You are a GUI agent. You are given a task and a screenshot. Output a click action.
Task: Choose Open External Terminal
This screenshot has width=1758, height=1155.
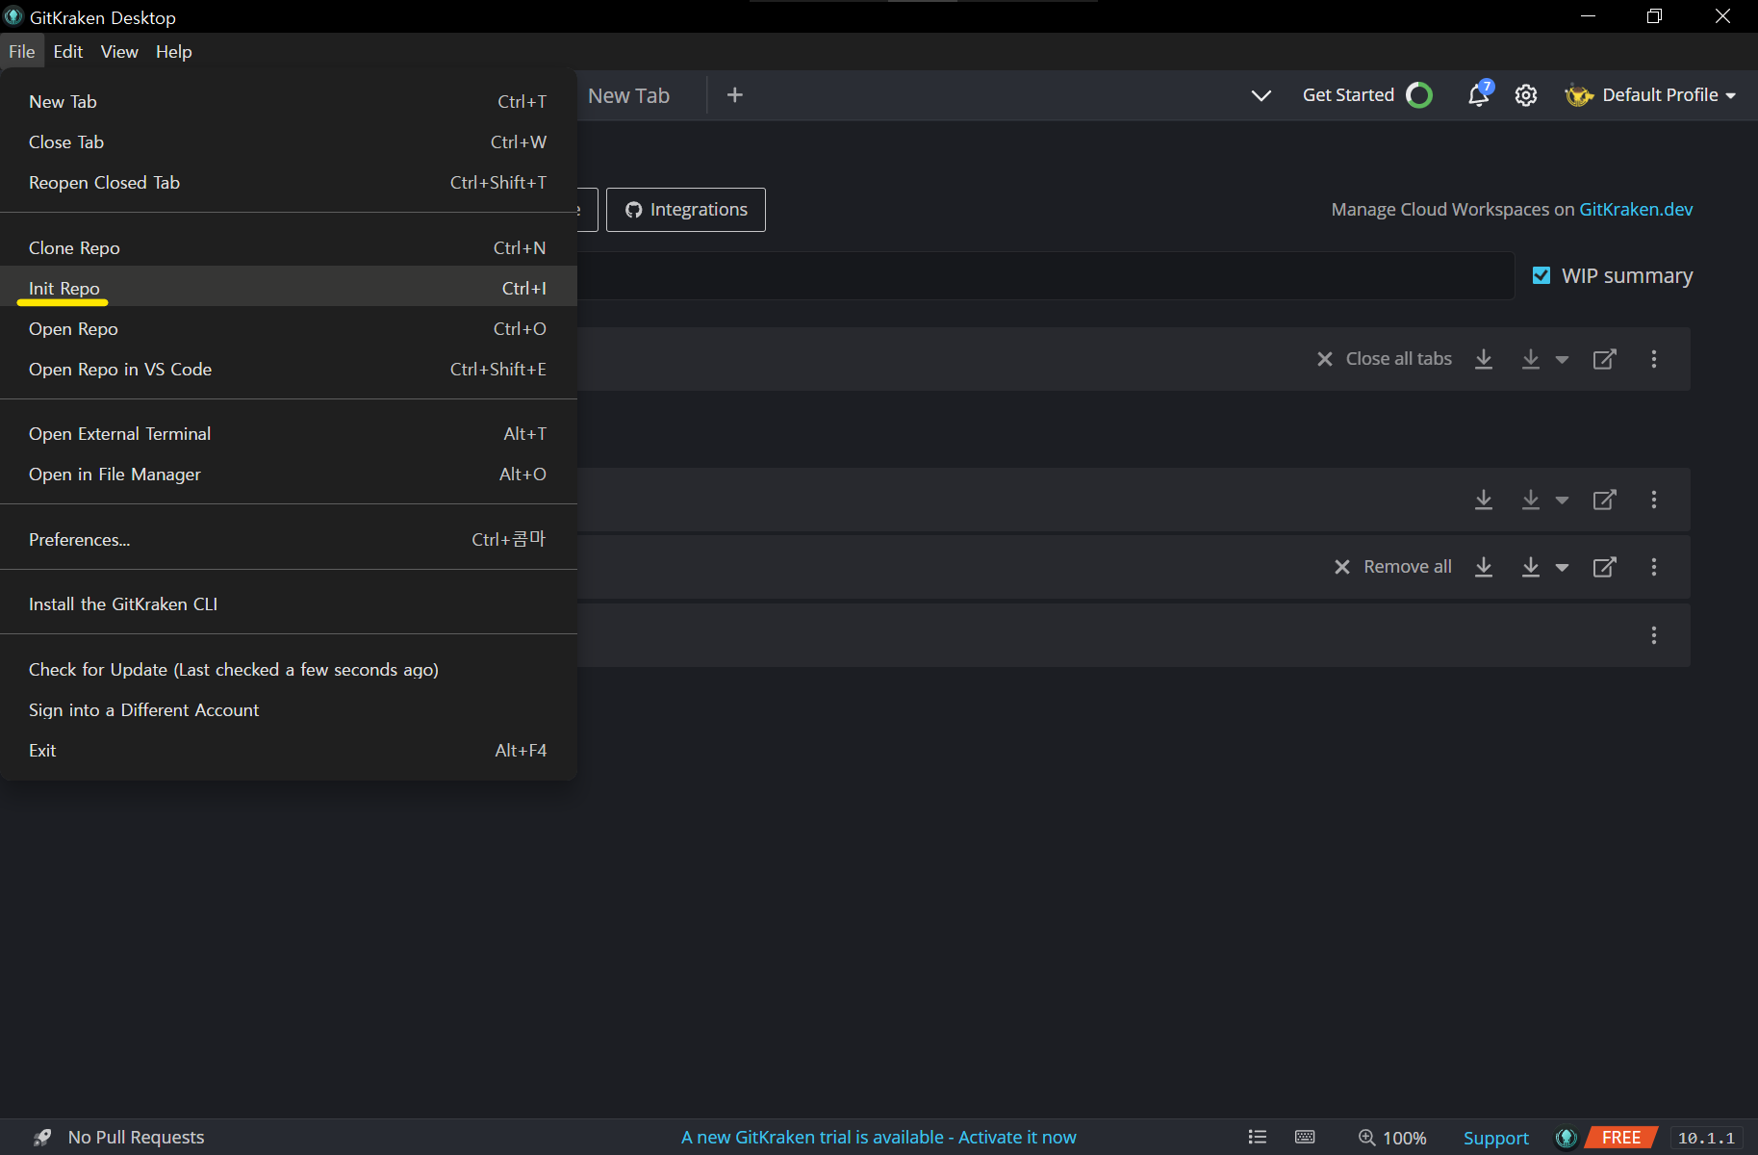tap(289, 433)
